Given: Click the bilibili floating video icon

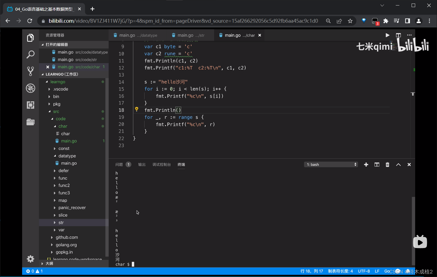Looking at the screenshot, I should point(420,242).
